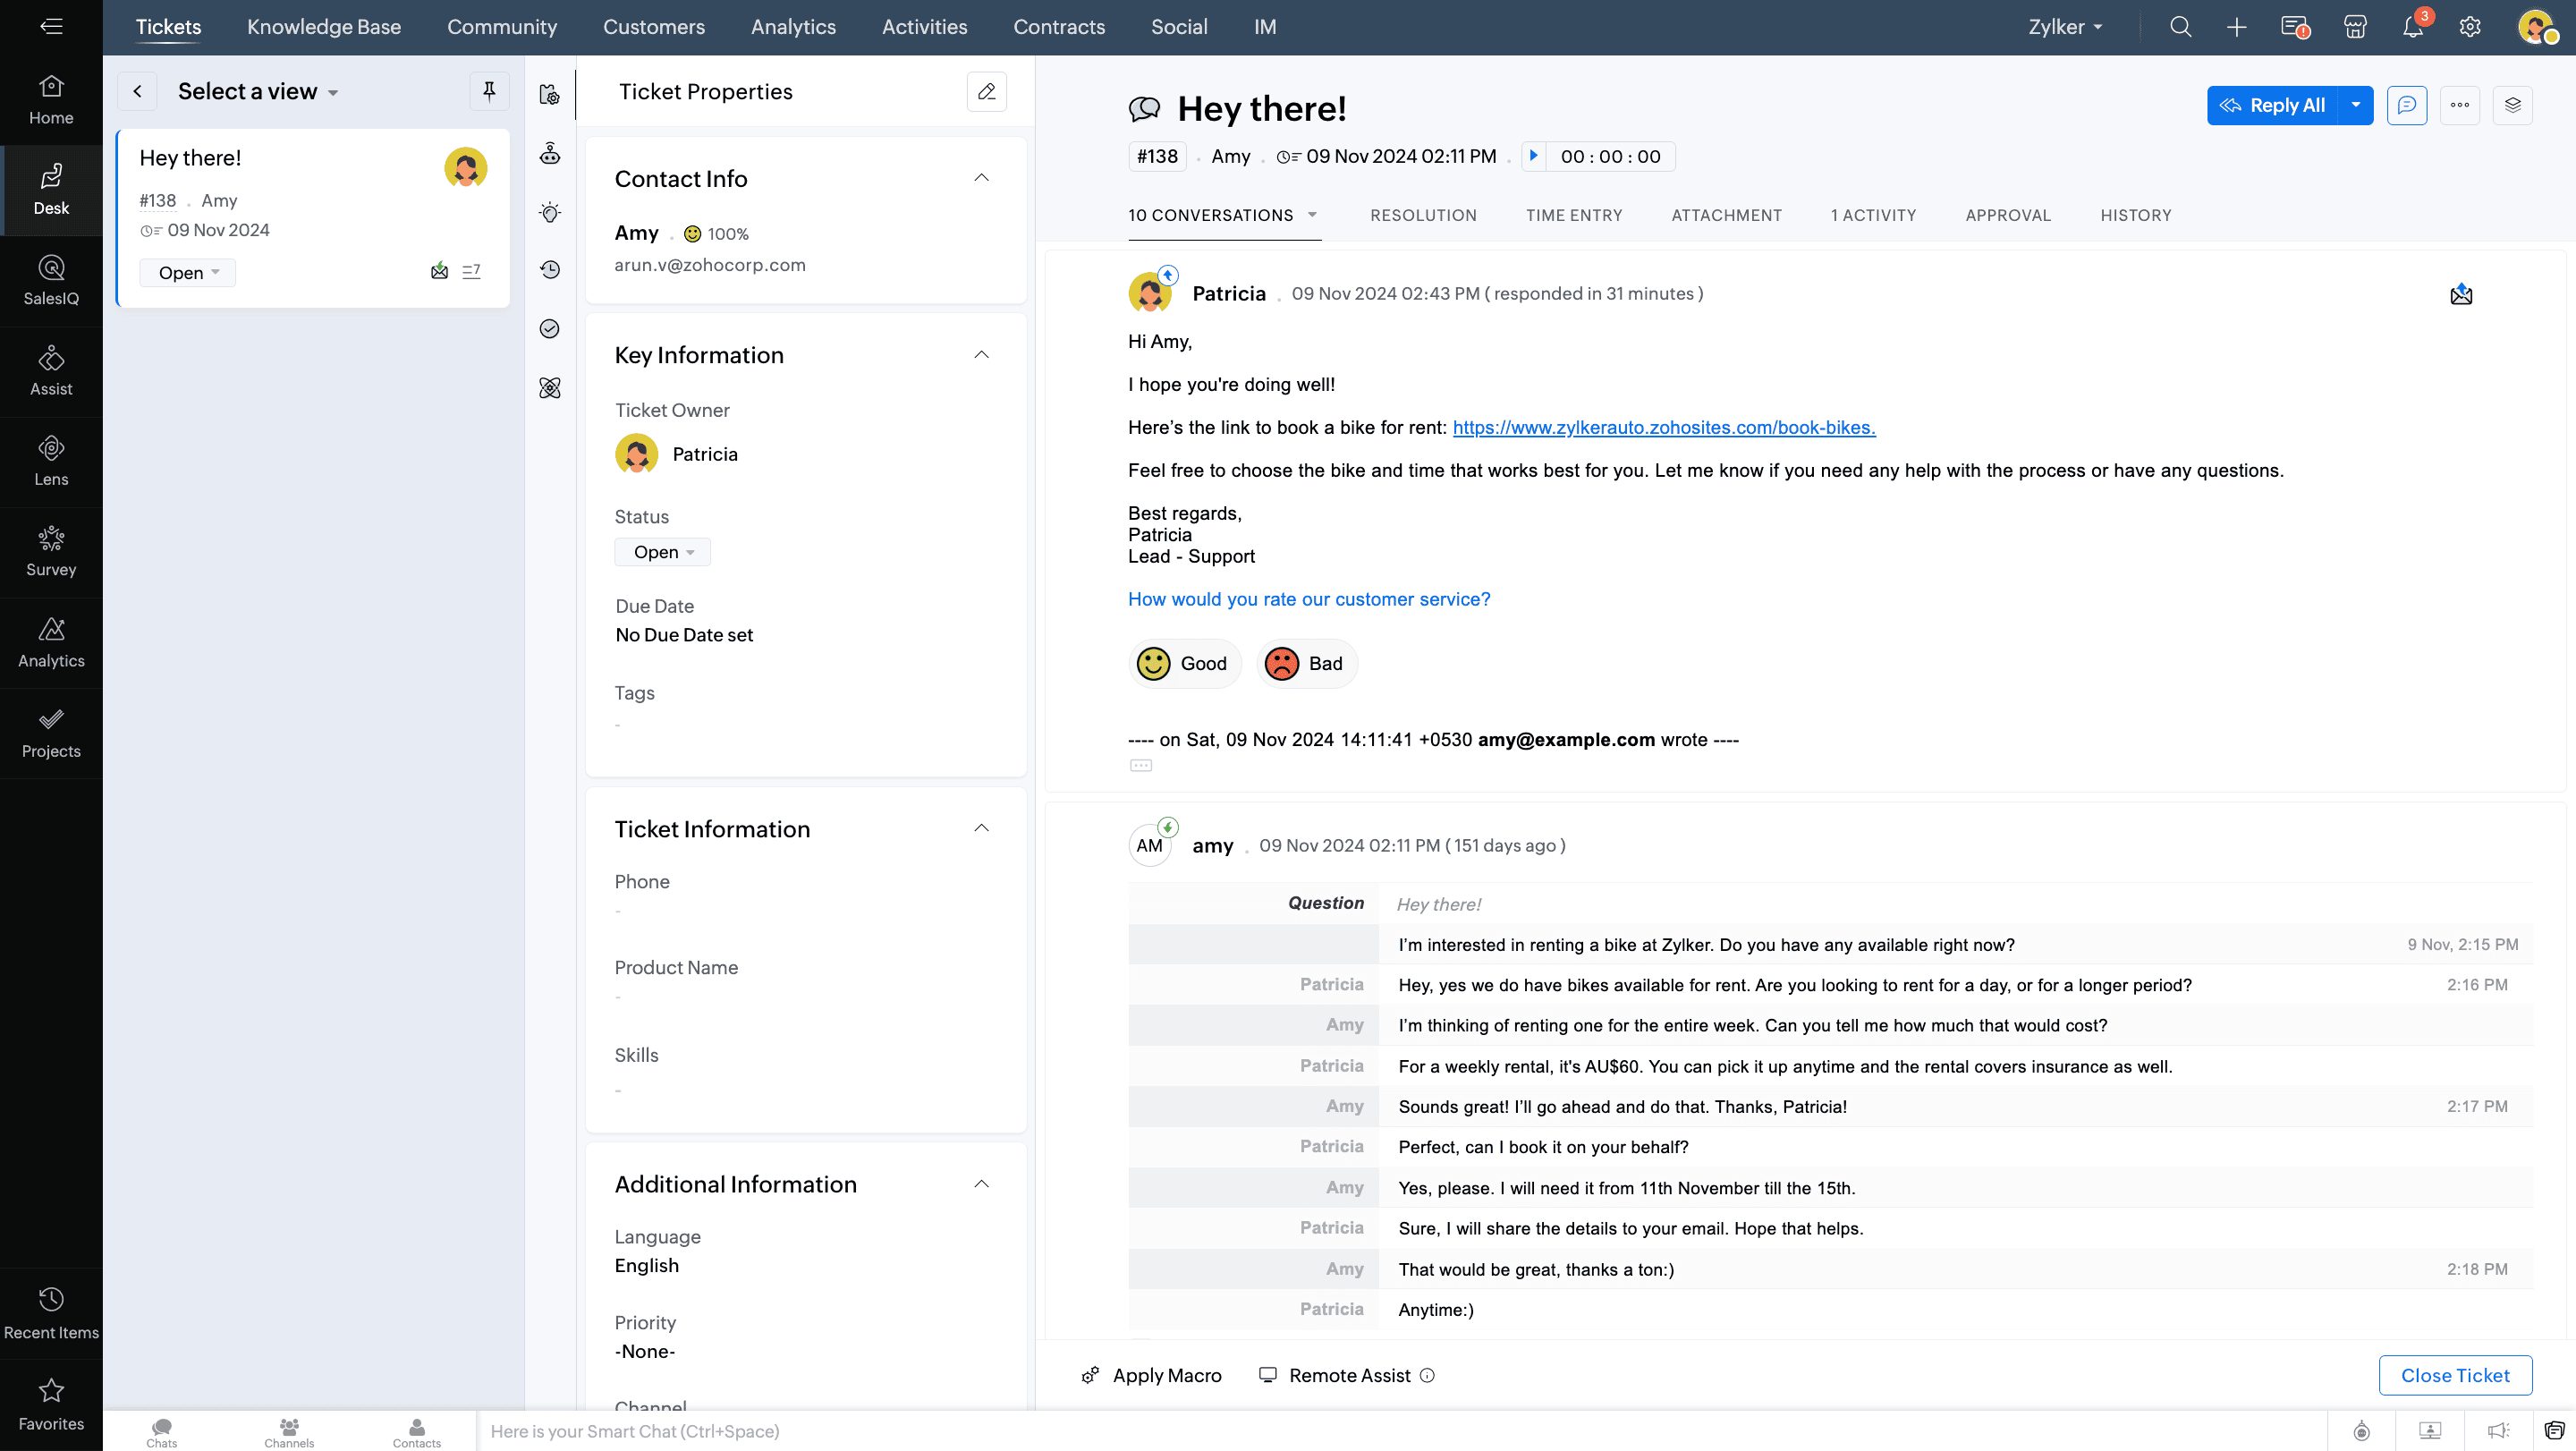Collapse the Contact Info section
The width and height of the screenshot is (2576, 1451).
tap(981, 178)
